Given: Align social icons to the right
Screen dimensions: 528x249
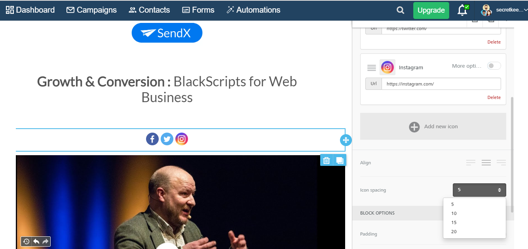Looking at the screenshot, I should tap(501, 163).
